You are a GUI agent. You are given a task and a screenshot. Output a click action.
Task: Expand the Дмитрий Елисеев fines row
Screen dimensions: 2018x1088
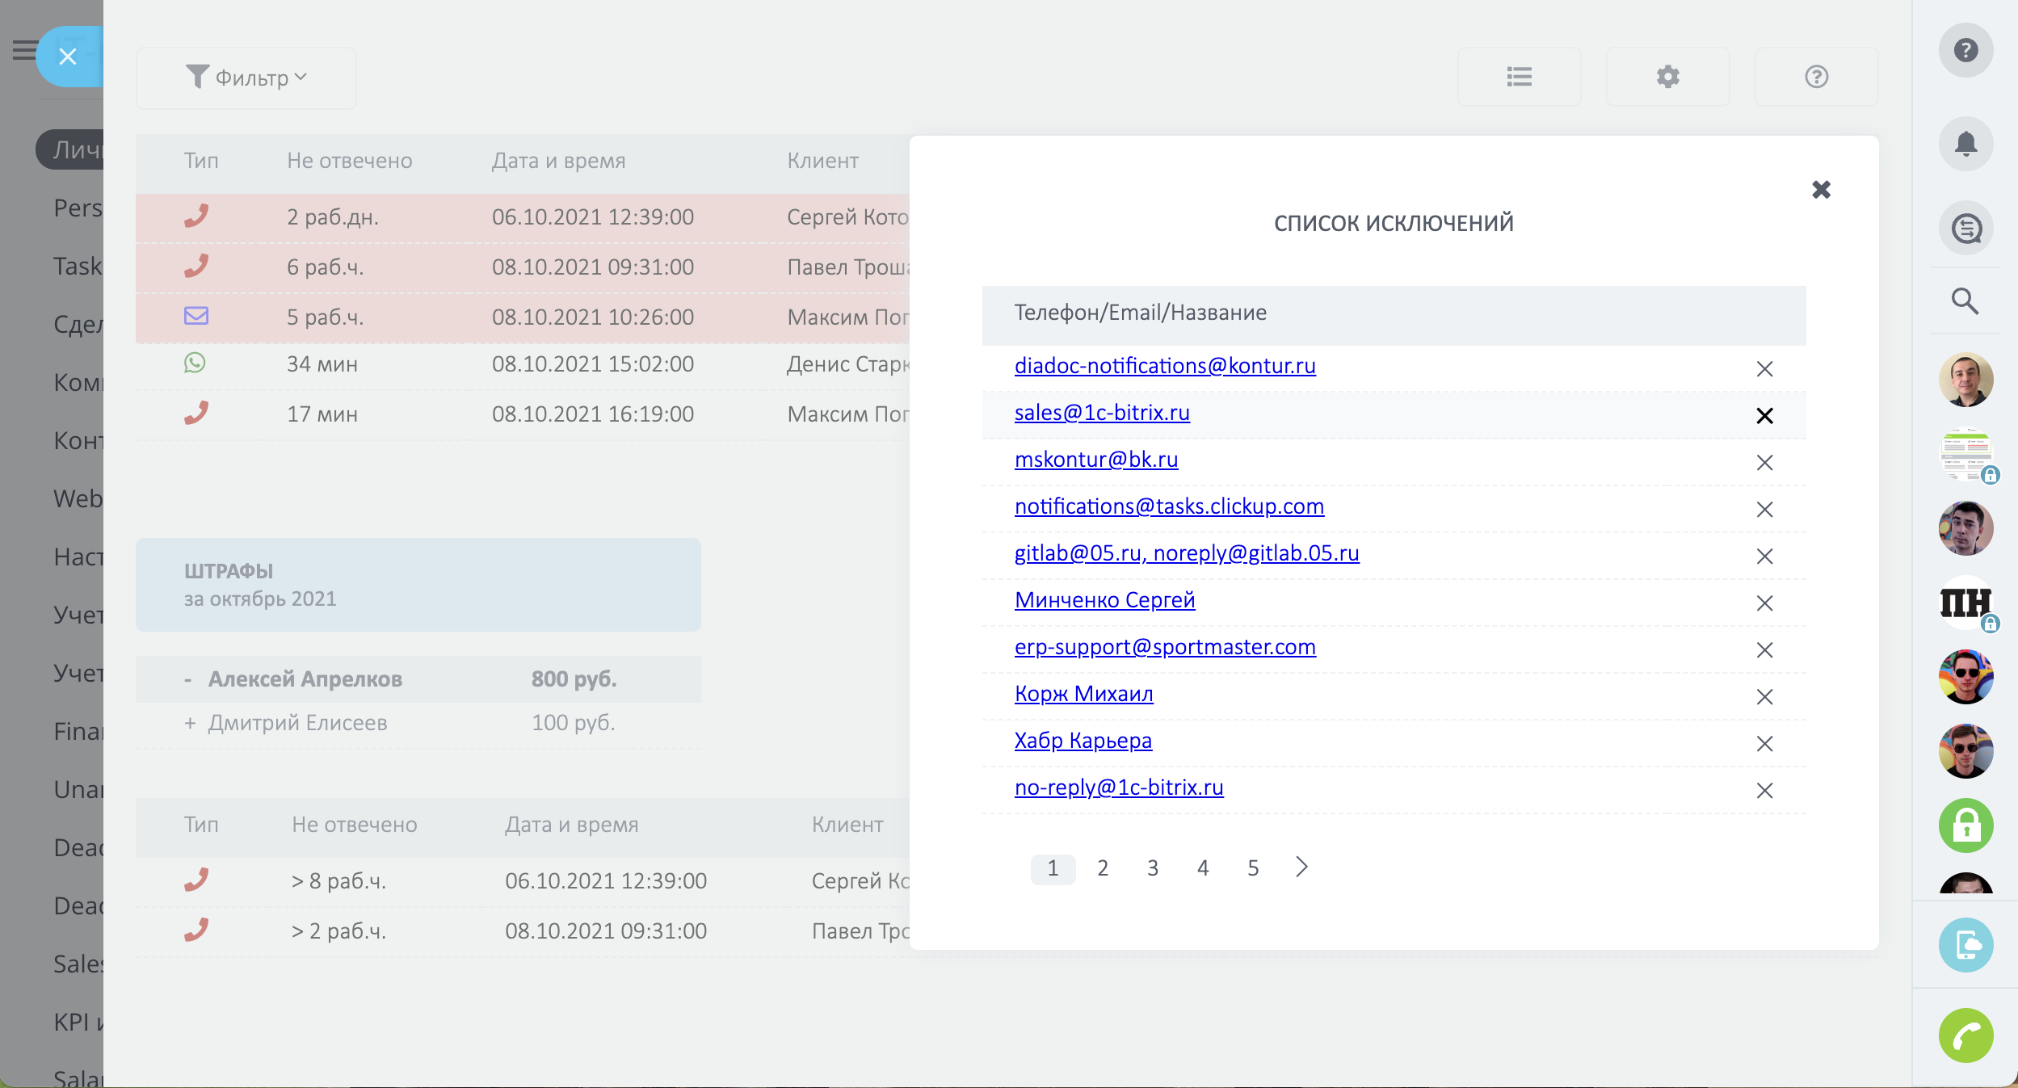click(190, 723)
